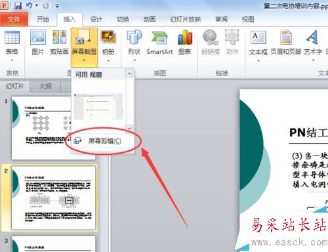Click the Undo arrow icon
Viewport: 328px width, 252px height.
(30, 5)
